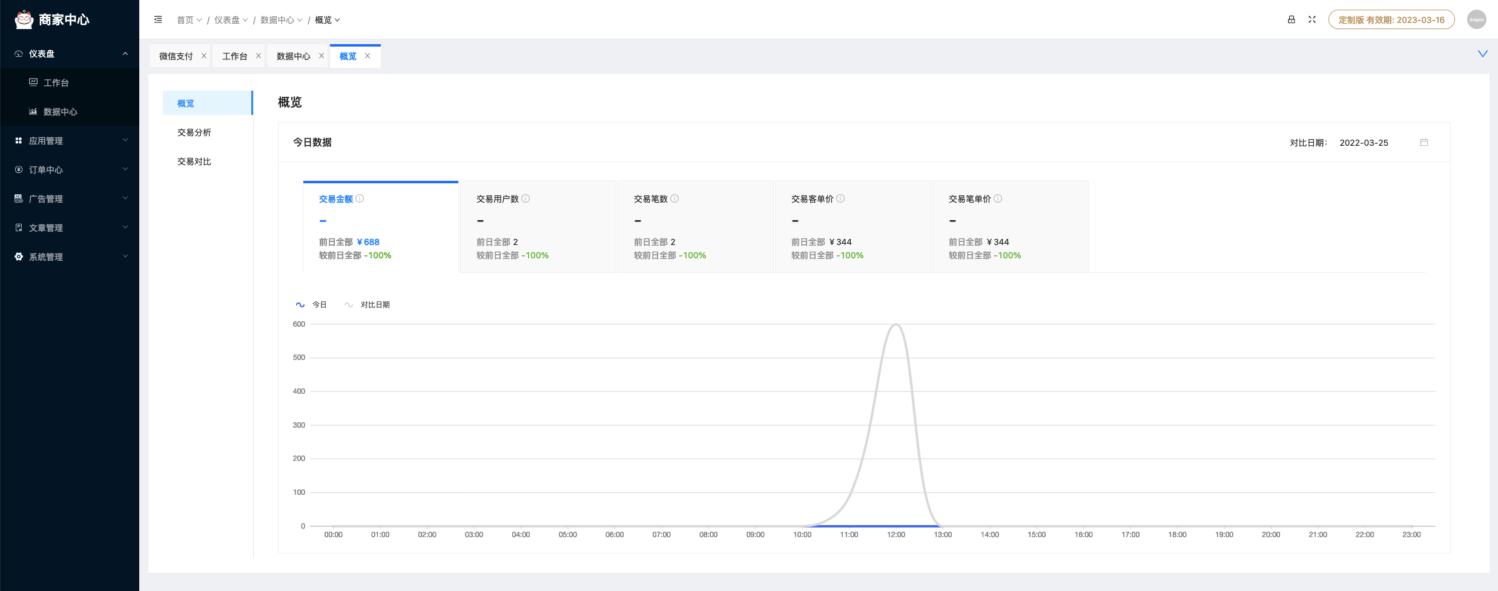Click the 12:00 label on chart axis
The image size is (1498, 591).
(896, 535)
